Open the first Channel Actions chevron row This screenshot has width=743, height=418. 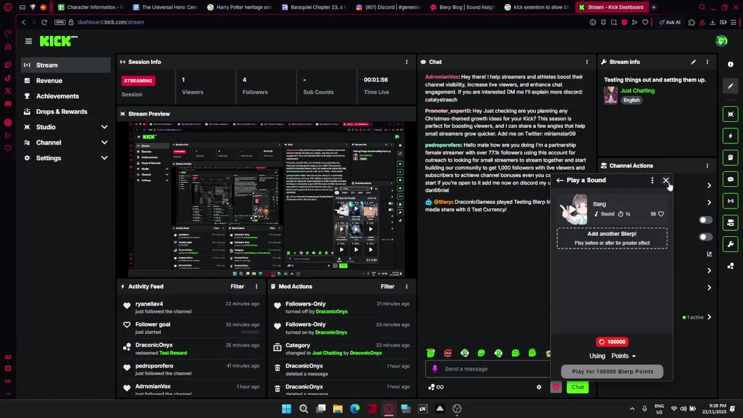pos(709,186)
